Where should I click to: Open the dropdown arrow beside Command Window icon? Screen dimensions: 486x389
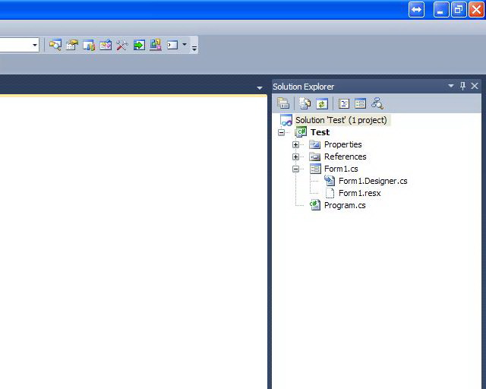pos(185,45)
